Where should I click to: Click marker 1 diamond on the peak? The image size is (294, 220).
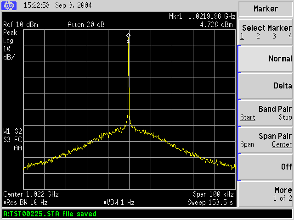click(x=128, y=35)
